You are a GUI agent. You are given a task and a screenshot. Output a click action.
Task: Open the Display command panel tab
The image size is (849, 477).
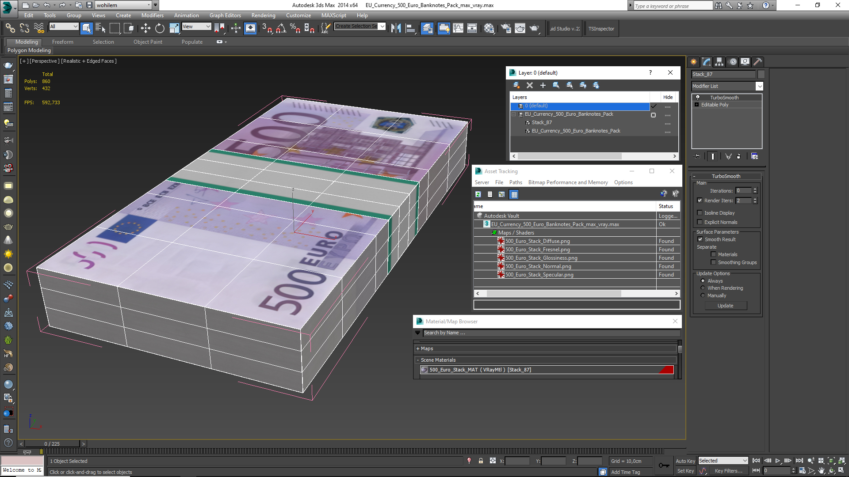click(x=745, y=62)
